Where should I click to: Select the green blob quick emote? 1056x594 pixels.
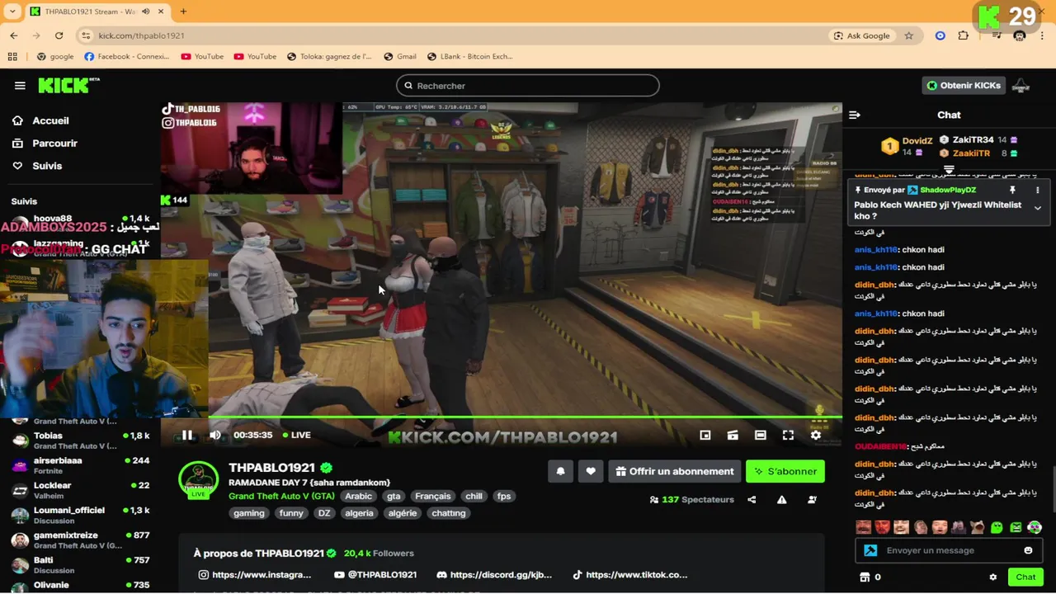(x=997, y=527)
